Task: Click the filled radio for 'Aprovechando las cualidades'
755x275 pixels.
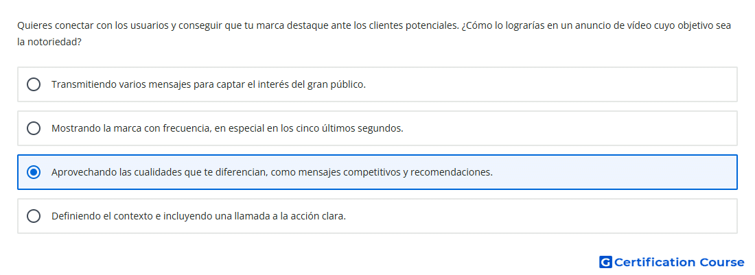Action: (34, 172)
